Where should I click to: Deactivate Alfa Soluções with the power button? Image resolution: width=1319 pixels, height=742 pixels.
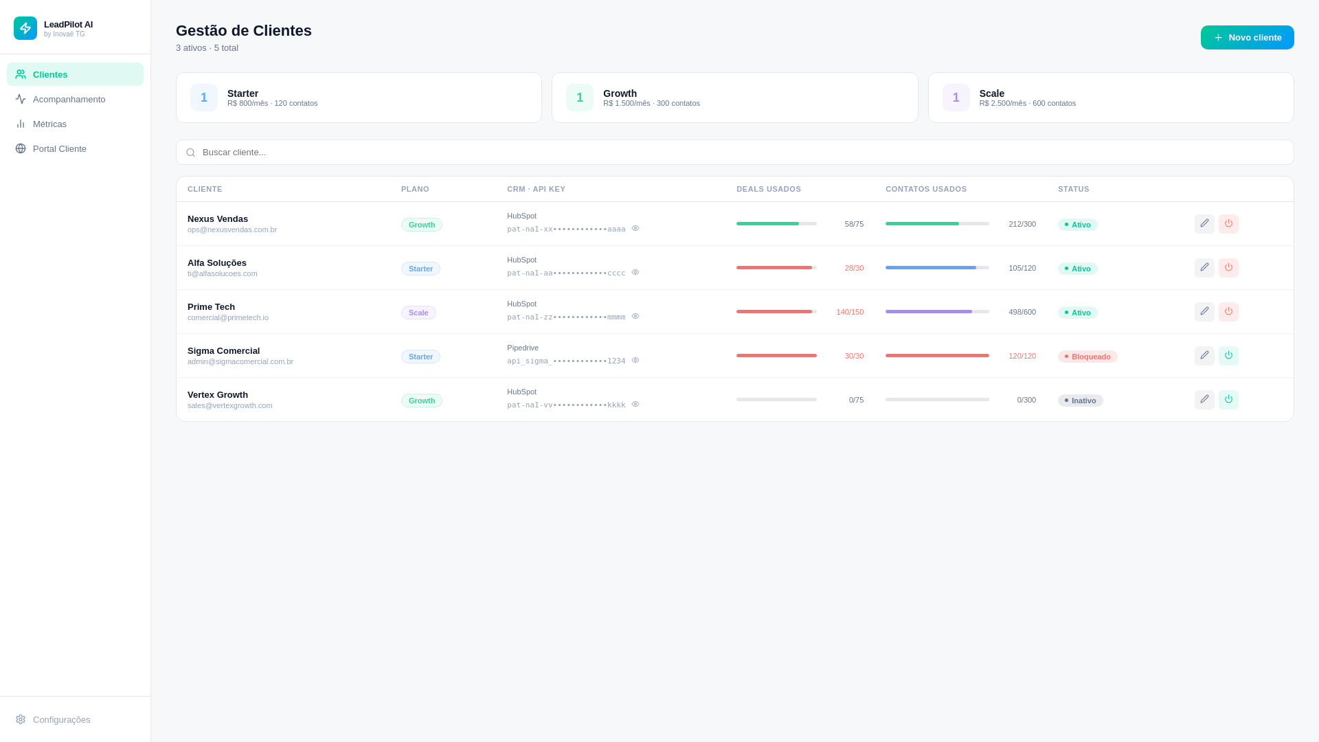(x=1228, y=267)
